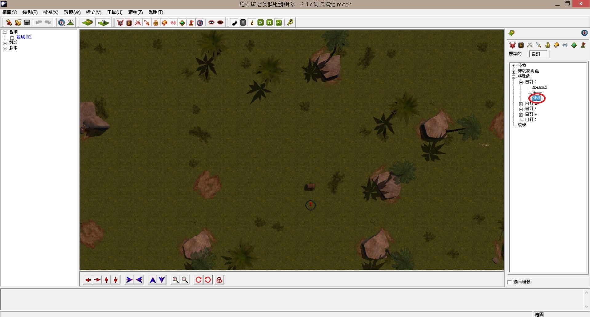Viewport: 590px width, 317px height.
Task: Open the 編輯 menu
Action: (x=30, y=12)
